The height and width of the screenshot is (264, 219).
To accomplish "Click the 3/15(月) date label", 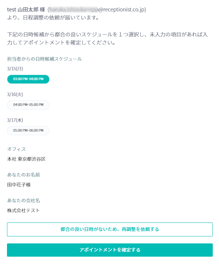I will click(15, 69).
